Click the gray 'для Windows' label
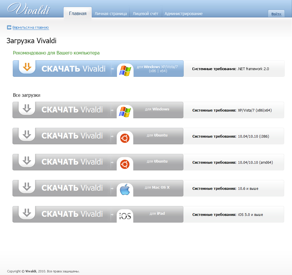This screenshot has height=275, width=292. coord(157,109)
